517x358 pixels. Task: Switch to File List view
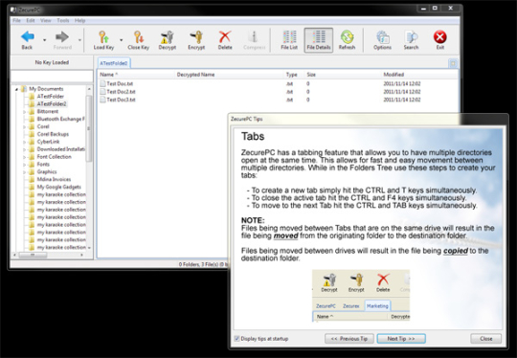pyautogui.click(x=289, y=40)
